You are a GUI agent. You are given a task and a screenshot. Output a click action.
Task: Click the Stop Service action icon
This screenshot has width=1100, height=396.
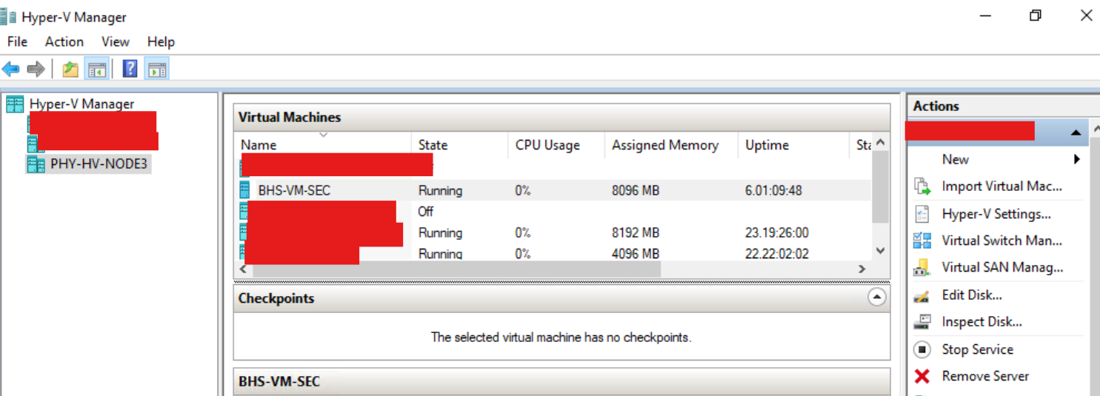922,349
